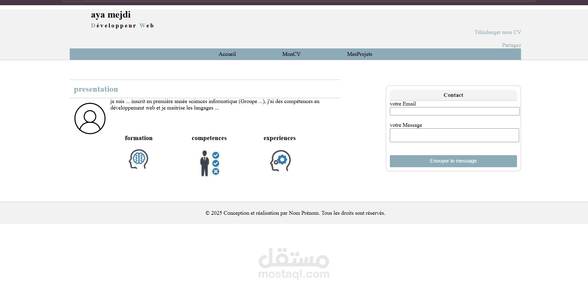Click the Télécharger mon CV link
The image size is (588, 286).
click(x=497, y=32)
